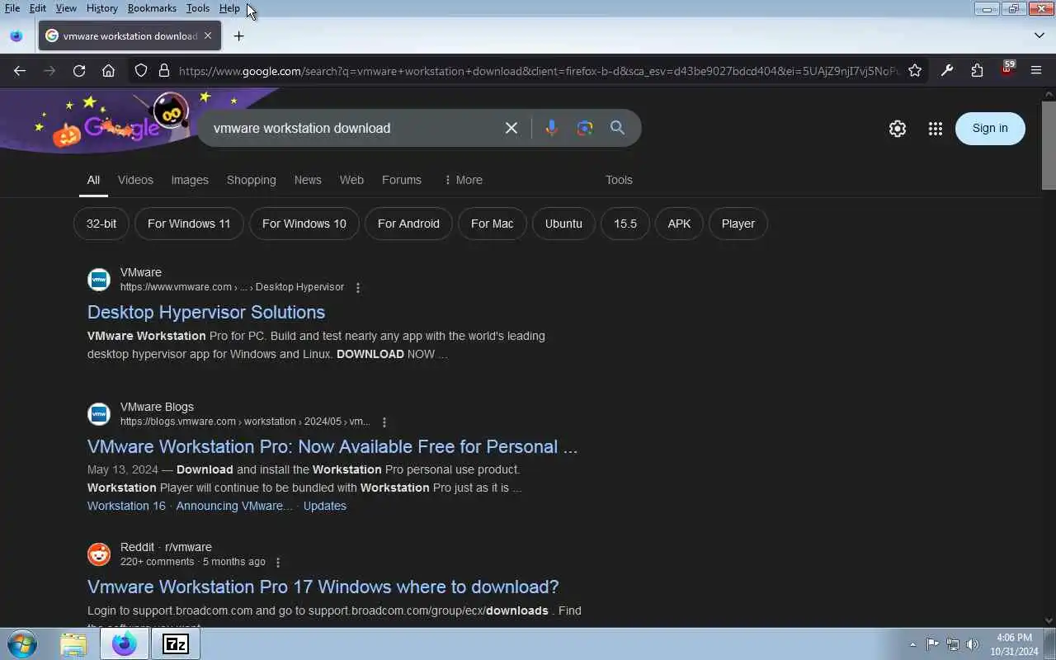Image resolution: width=1056 pixels, height=660 pixels.
Task: View site security padlock info
Action: click(x=164, y=71)
